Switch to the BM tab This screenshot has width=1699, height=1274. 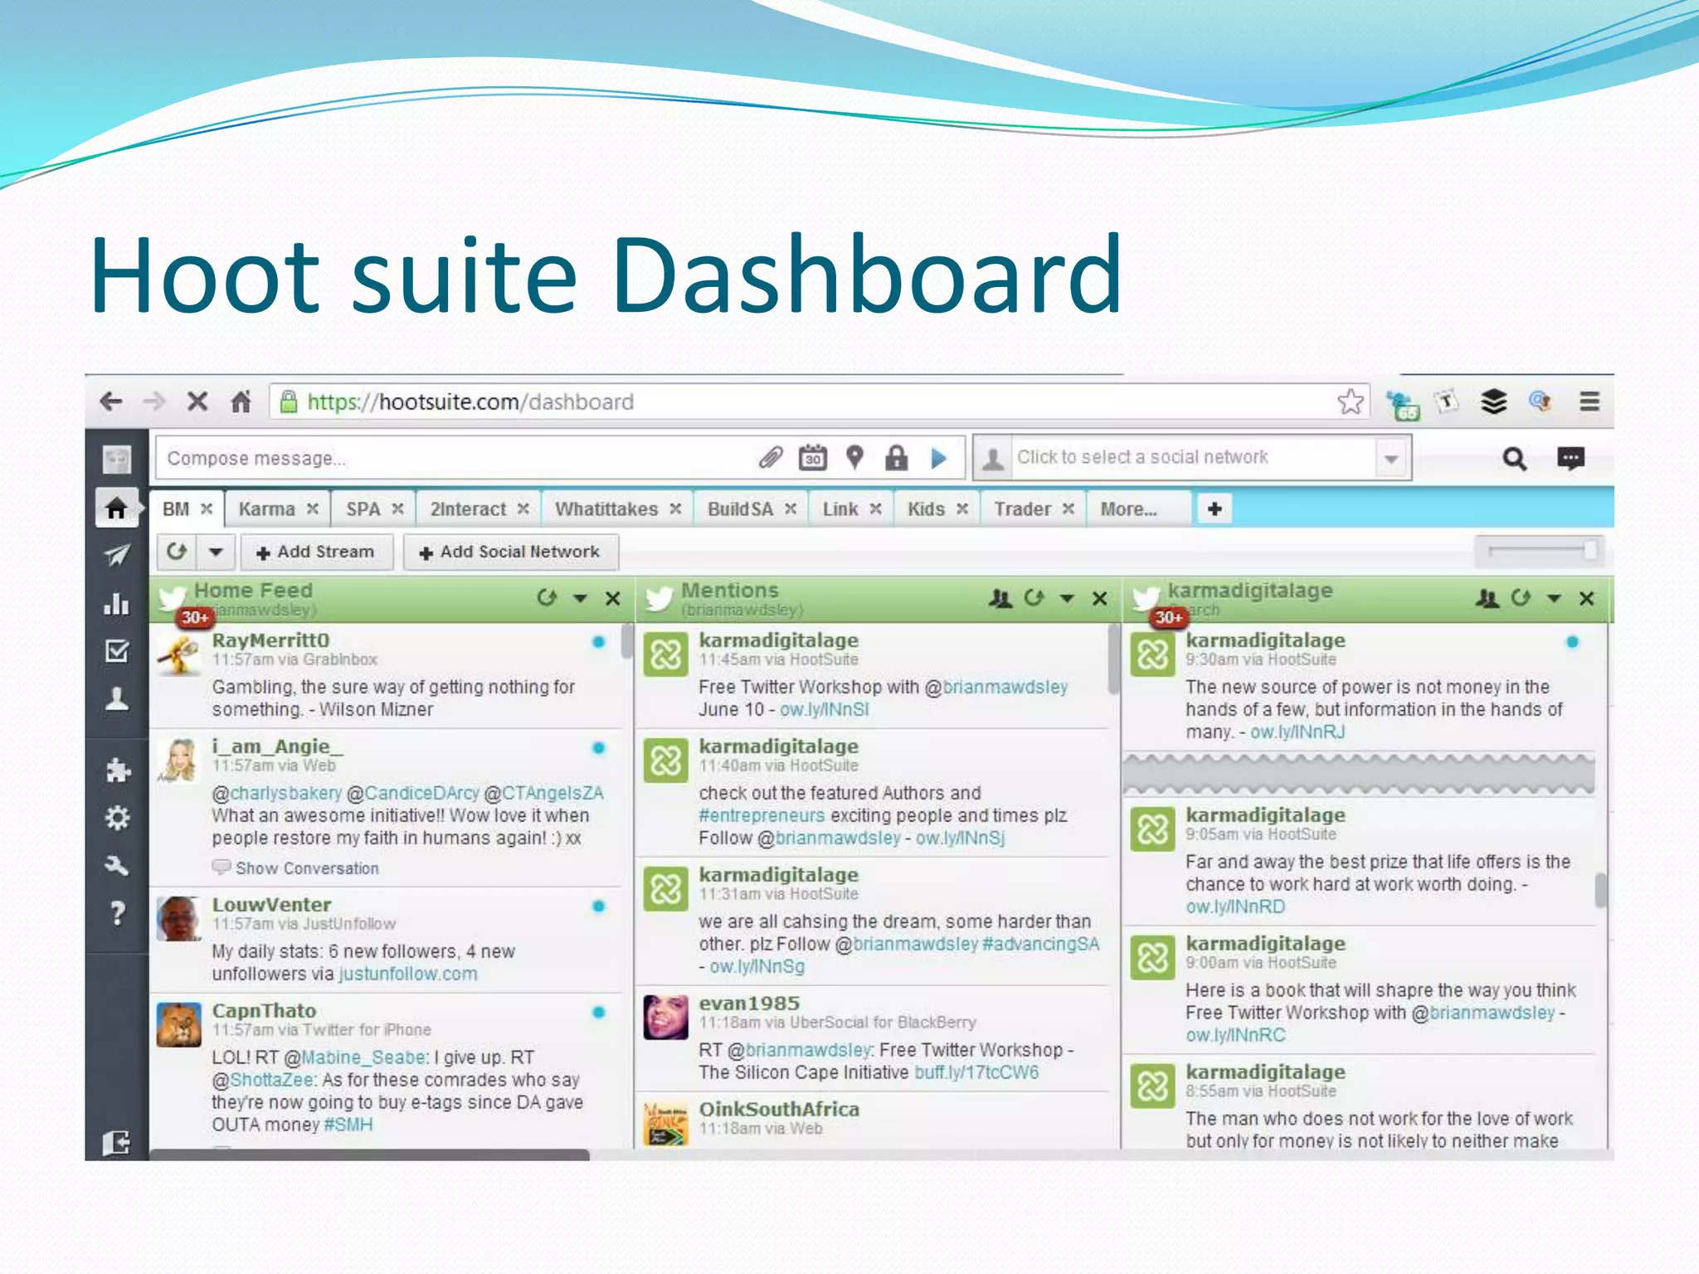pyautogui.click(x=176, y=509)
